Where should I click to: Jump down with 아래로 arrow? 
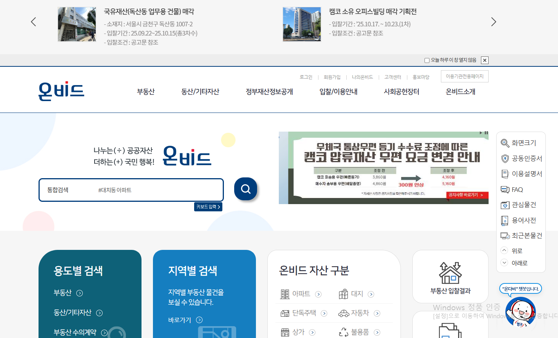[x=514, y=263]
